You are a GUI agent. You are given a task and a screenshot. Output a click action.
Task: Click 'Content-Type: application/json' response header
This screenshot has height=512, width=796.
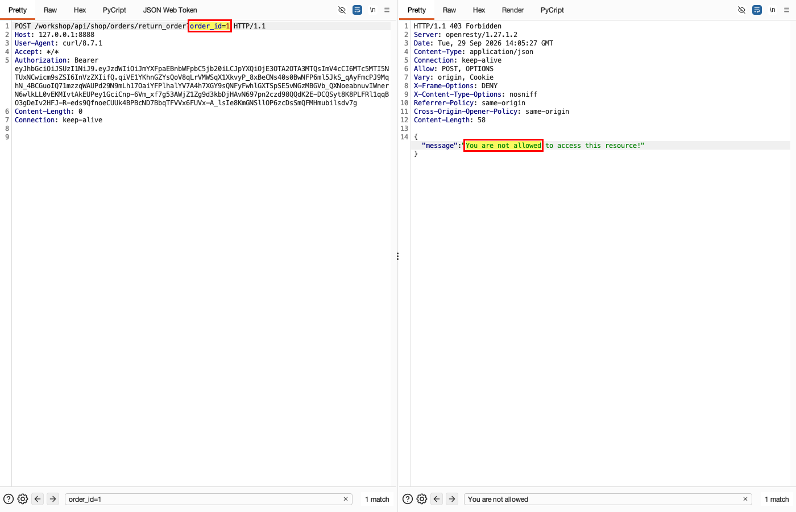pyautogui.click(x=474, y=52)
